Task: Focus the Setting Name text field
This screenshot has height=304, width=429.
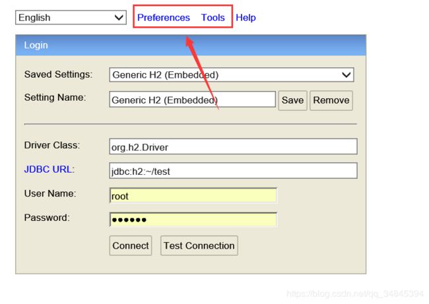Action: tap(192, 100)
